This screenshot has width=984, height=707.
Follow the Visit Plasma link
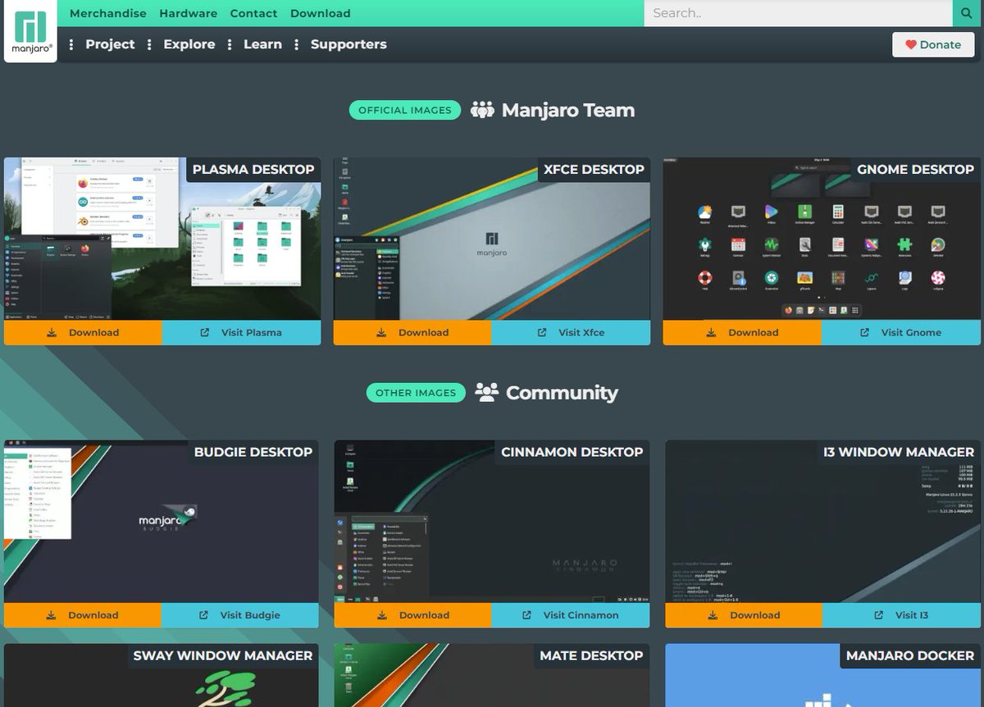242,333
